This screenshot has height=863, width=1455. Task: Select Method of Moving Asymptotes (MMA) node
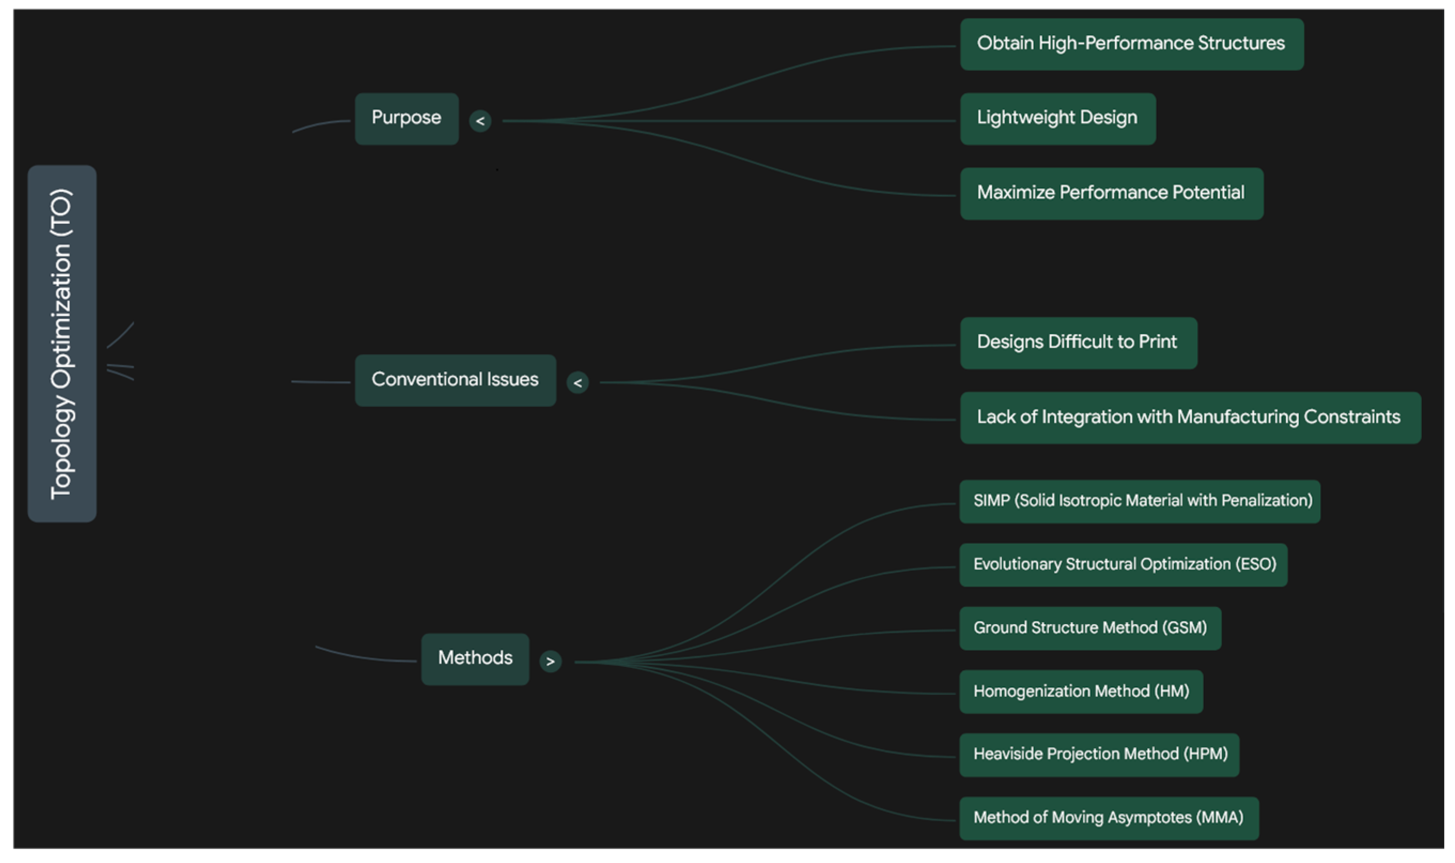point(1108,818)
